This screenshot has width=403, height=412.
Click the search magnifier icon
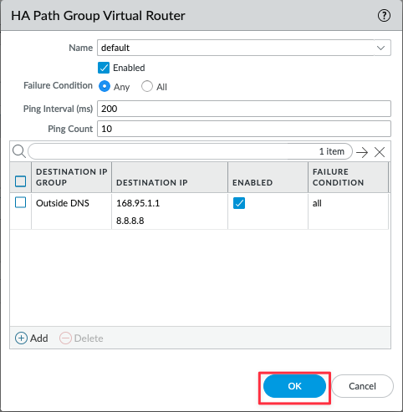pos(19,151)
